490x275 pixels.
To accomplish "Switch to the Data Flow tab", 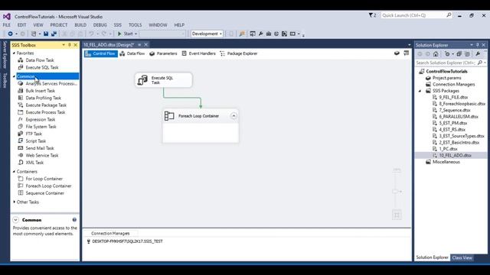I will click(x=132, y=53).
